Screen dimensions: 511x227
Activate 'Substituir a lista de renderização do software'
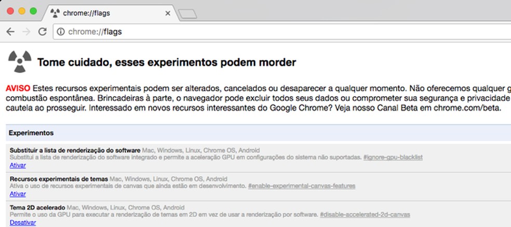(18, 165)
